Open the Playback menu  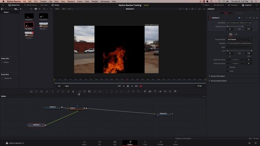[71, 1]
